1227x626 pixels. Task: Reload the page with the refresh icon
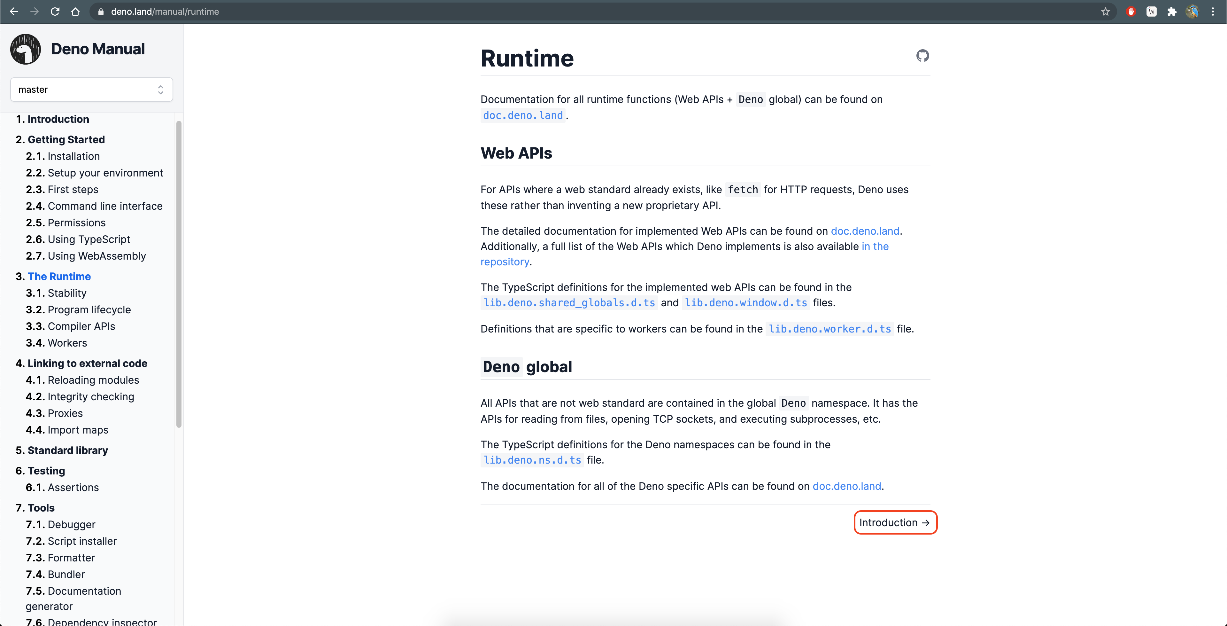55,12
